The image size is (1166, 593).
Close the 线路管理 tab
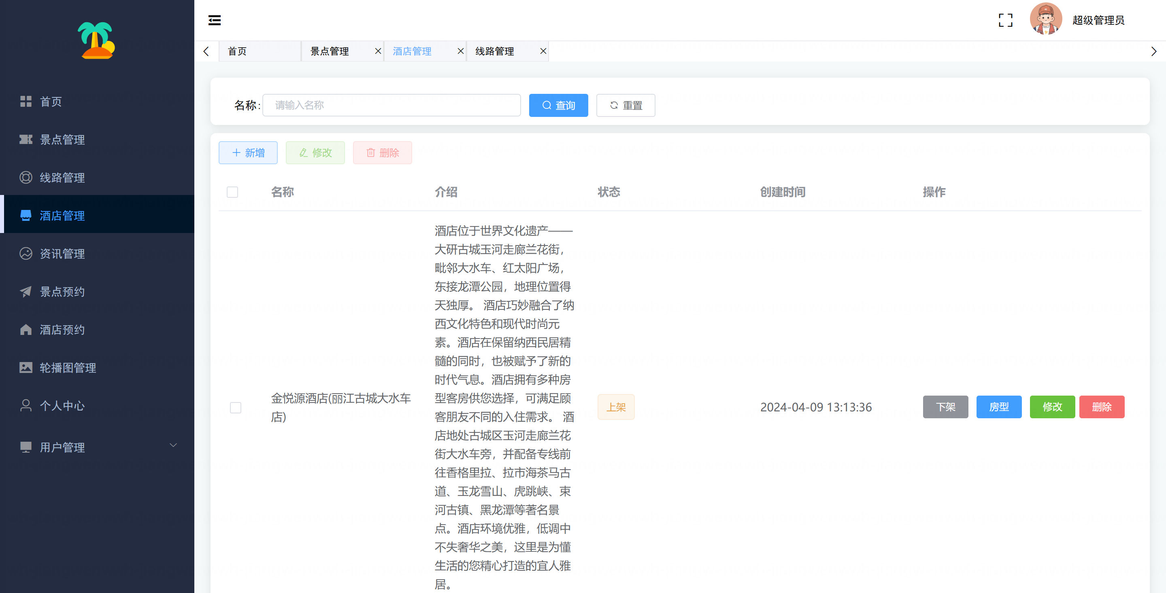543,51
